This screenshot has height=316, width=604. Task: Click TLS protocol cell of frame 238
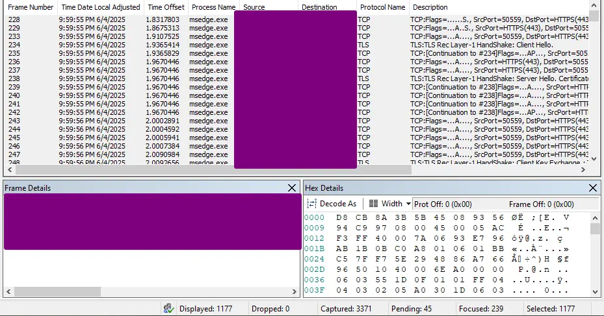click(363, 79)
